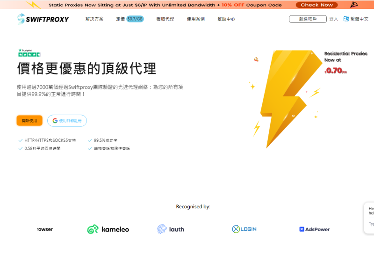Click the yellow lightning icon in banner
Image resolution: width=374 pixels, height=255 pixels.
click(33, 5)
